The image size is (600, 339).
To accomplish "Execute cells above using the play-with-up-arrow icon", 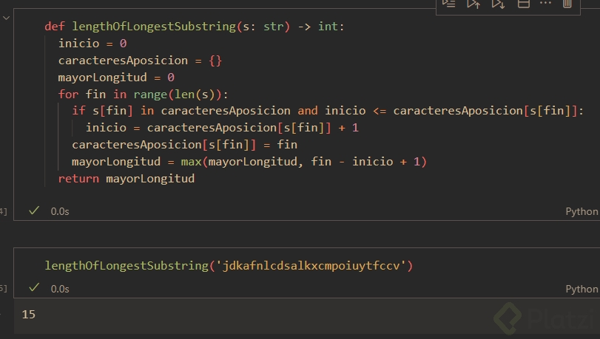I will 473,4.
